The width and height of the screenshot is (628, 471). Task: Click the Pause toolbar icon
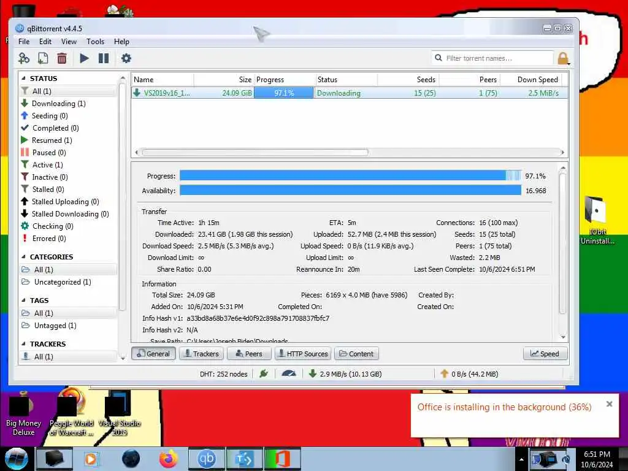click(104, 58)
